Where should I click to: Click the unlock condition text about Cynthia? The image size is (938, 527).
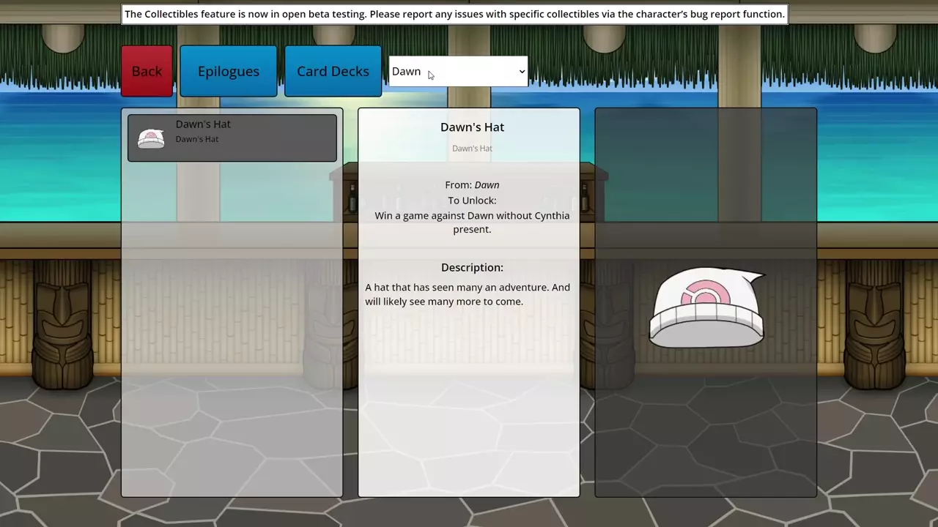(472, 223)
